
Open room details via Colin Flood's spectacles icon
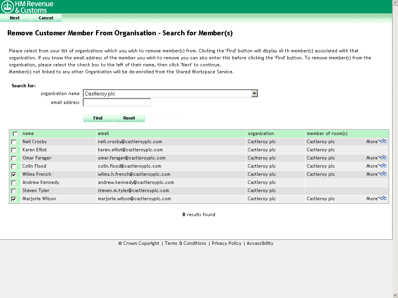[x=384, y=166]
